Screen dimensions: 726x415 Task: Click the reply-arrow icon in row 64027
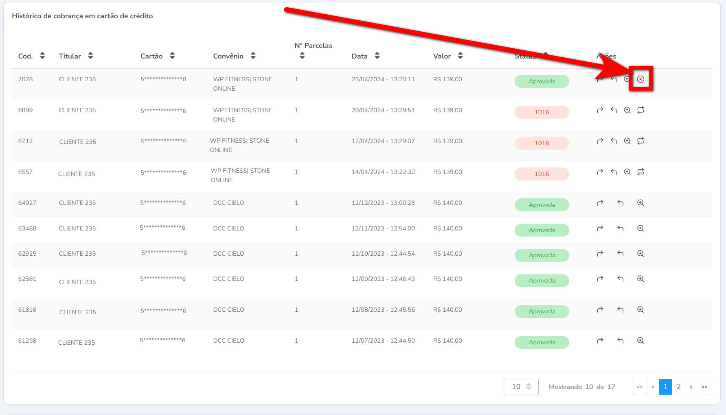(620, 203)
